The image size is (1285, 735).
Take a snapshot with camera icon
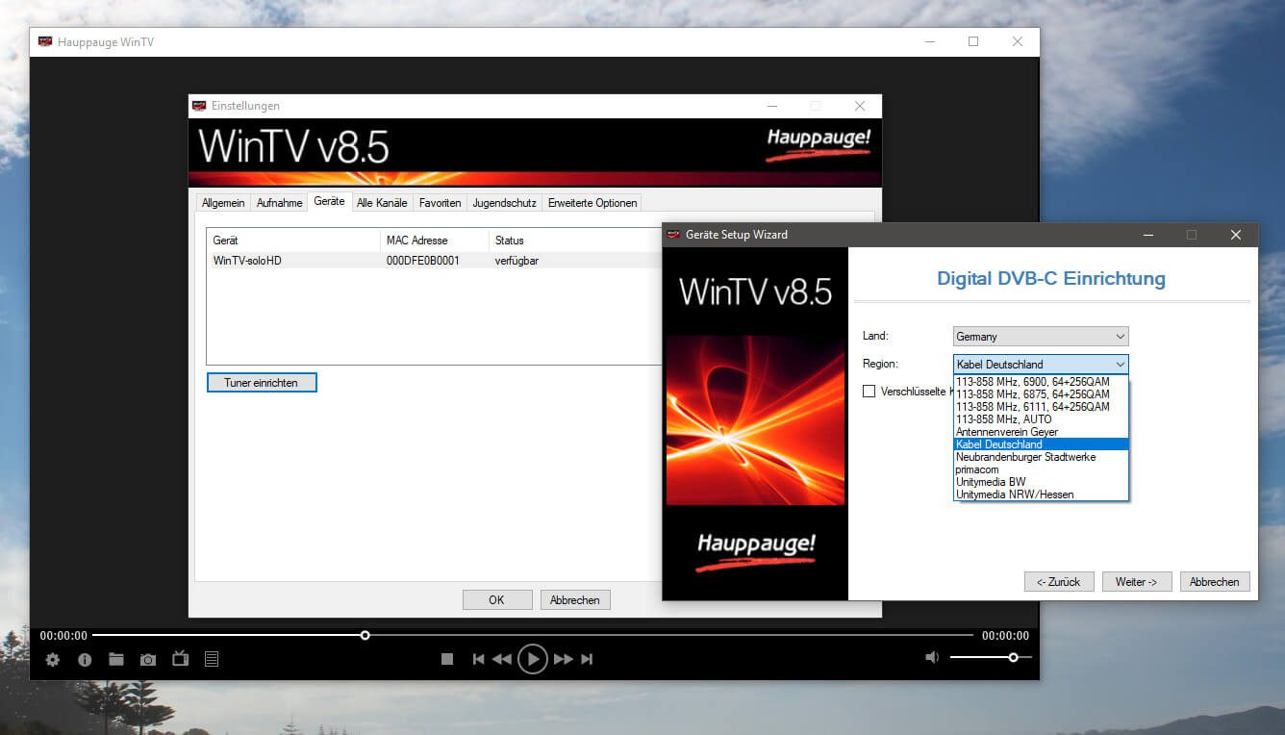click(x=148, y=659)
